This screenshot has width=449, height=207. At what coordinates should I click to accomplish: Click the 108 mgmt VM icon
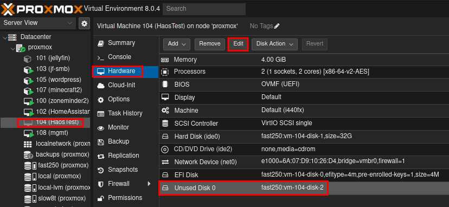(29, 133)
